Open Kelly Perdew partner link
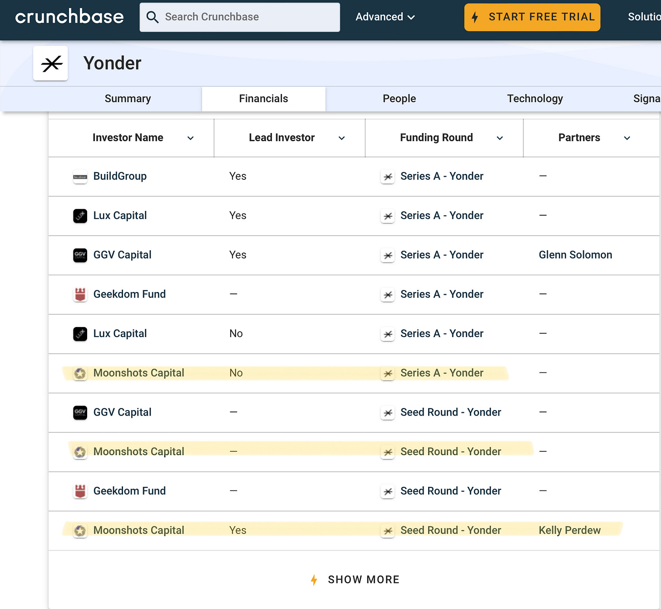661x609 pixels. pyautogui.click(x=569, y=530)
